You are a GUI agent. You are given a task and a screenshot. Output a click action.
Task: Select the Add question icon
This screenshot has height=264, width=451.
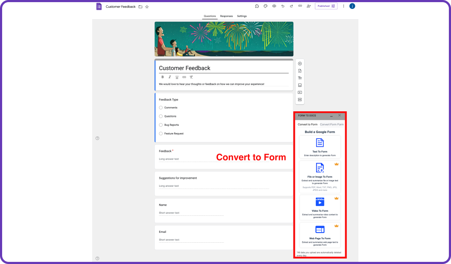(x=300, y=63)
